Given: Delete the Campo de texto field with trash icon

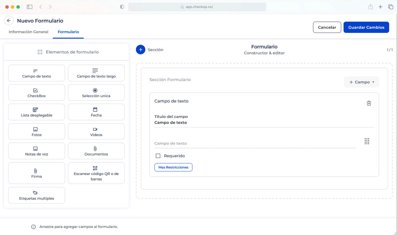Looking at the screenshot, I should coord(369,103).
